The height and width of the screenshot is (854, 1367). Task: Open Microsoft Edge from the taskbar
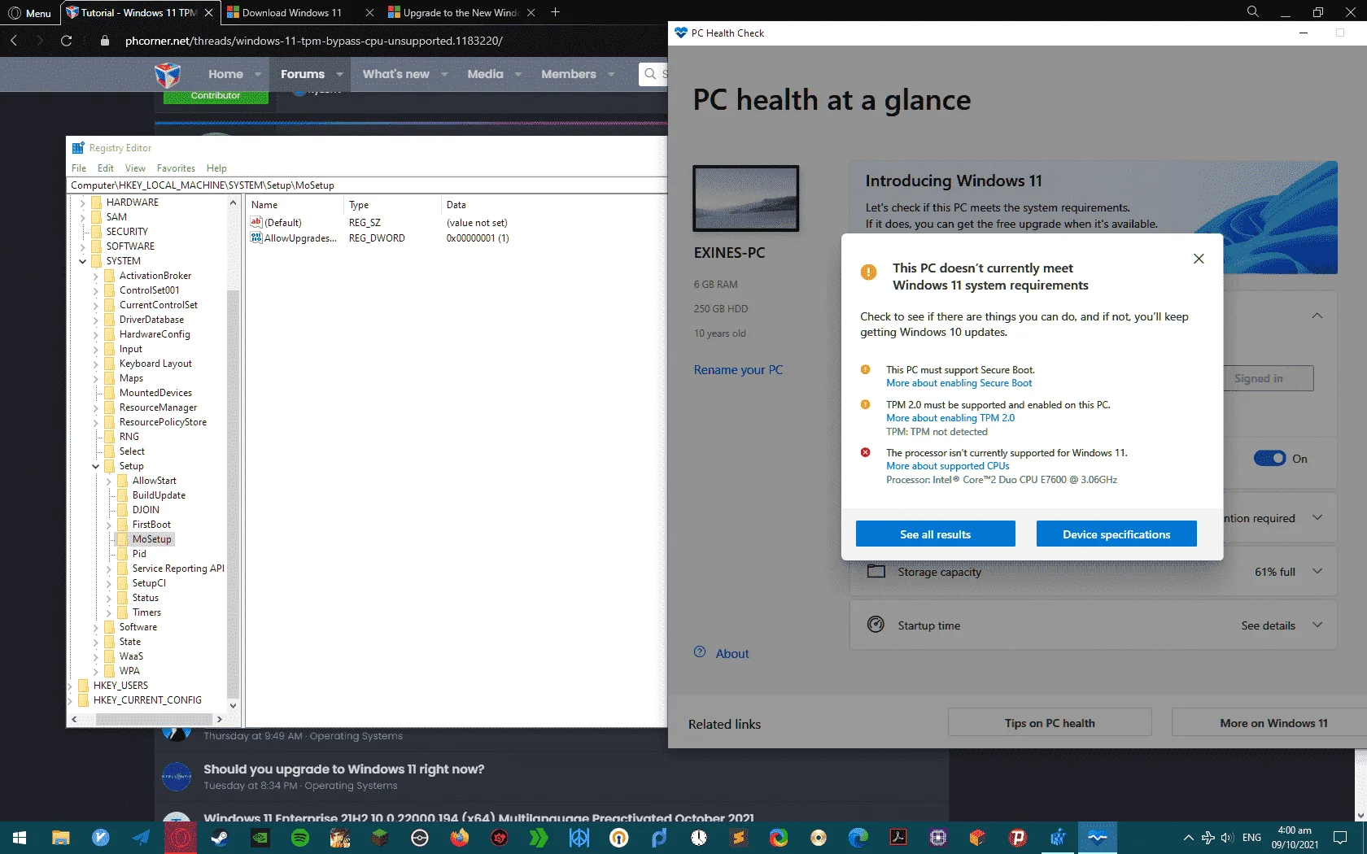point(858,837)
